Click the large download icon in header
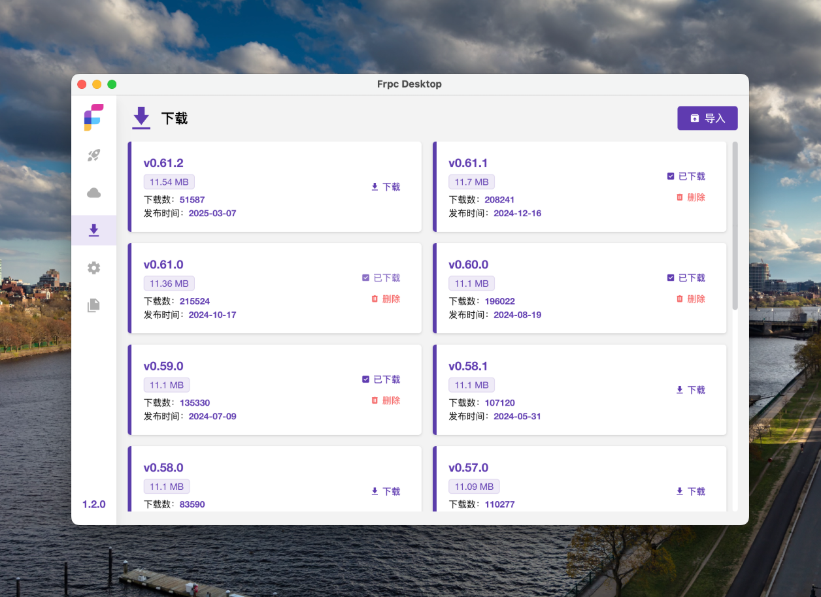Image resolution: width=821 pixels, height=597 pixels. pyautogui.click(x=141, y=118)
